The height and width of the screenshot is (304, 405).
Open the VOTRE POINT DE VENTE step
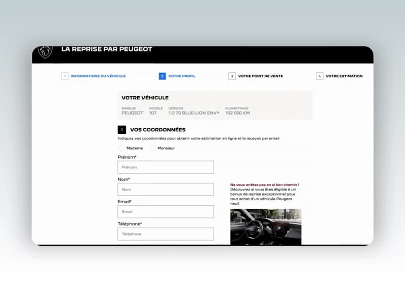(x=260, y=76)
